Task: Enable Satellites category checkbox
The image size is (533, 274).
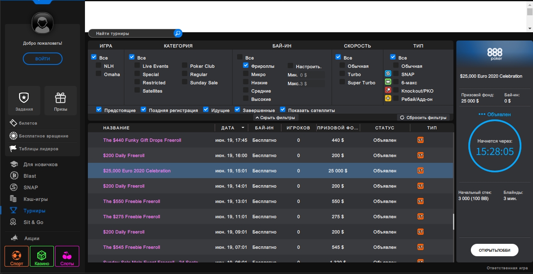Action: coord(137,91)
